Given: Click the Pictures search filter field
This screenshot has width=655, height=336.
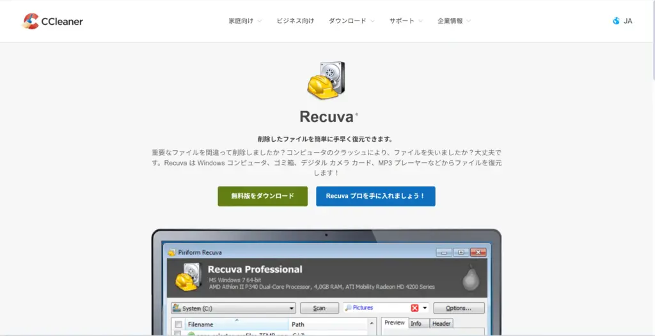Looking at the screenshot, I should [377, 308].
